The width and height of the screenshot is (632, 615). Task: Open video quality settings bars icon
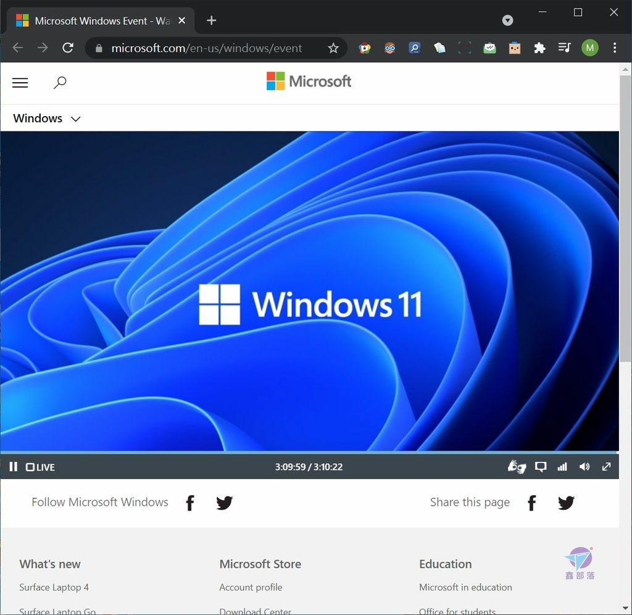point(562,467)
